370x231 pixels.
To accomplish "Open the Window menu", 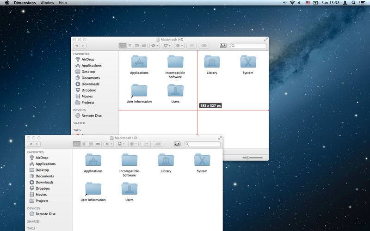I will tap(47, 3).
